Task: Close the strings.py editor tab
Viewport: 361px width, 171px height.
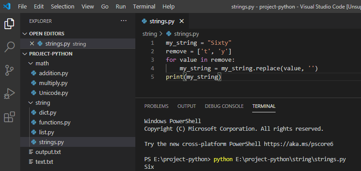Action: (182, 21)
